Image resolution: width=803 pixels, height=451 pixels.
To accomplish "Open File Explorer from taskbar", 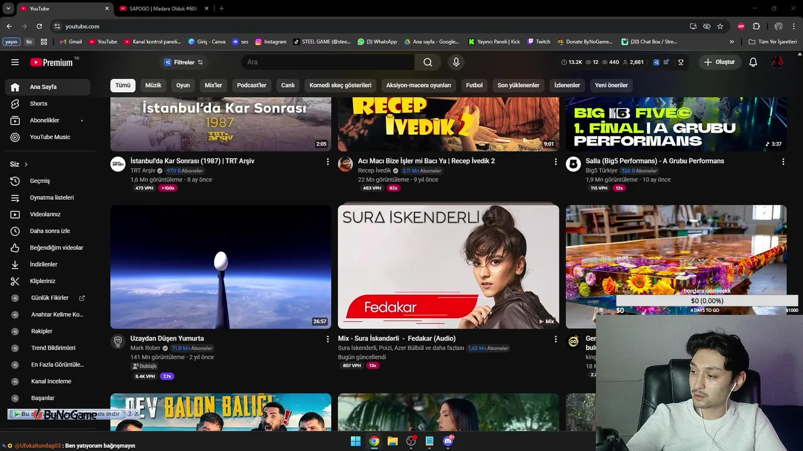I will click(393, 441).
